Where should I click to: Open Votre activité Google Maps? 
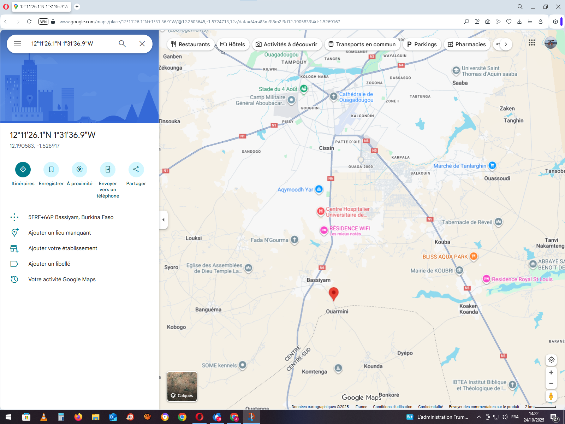(x=62, y=279)
